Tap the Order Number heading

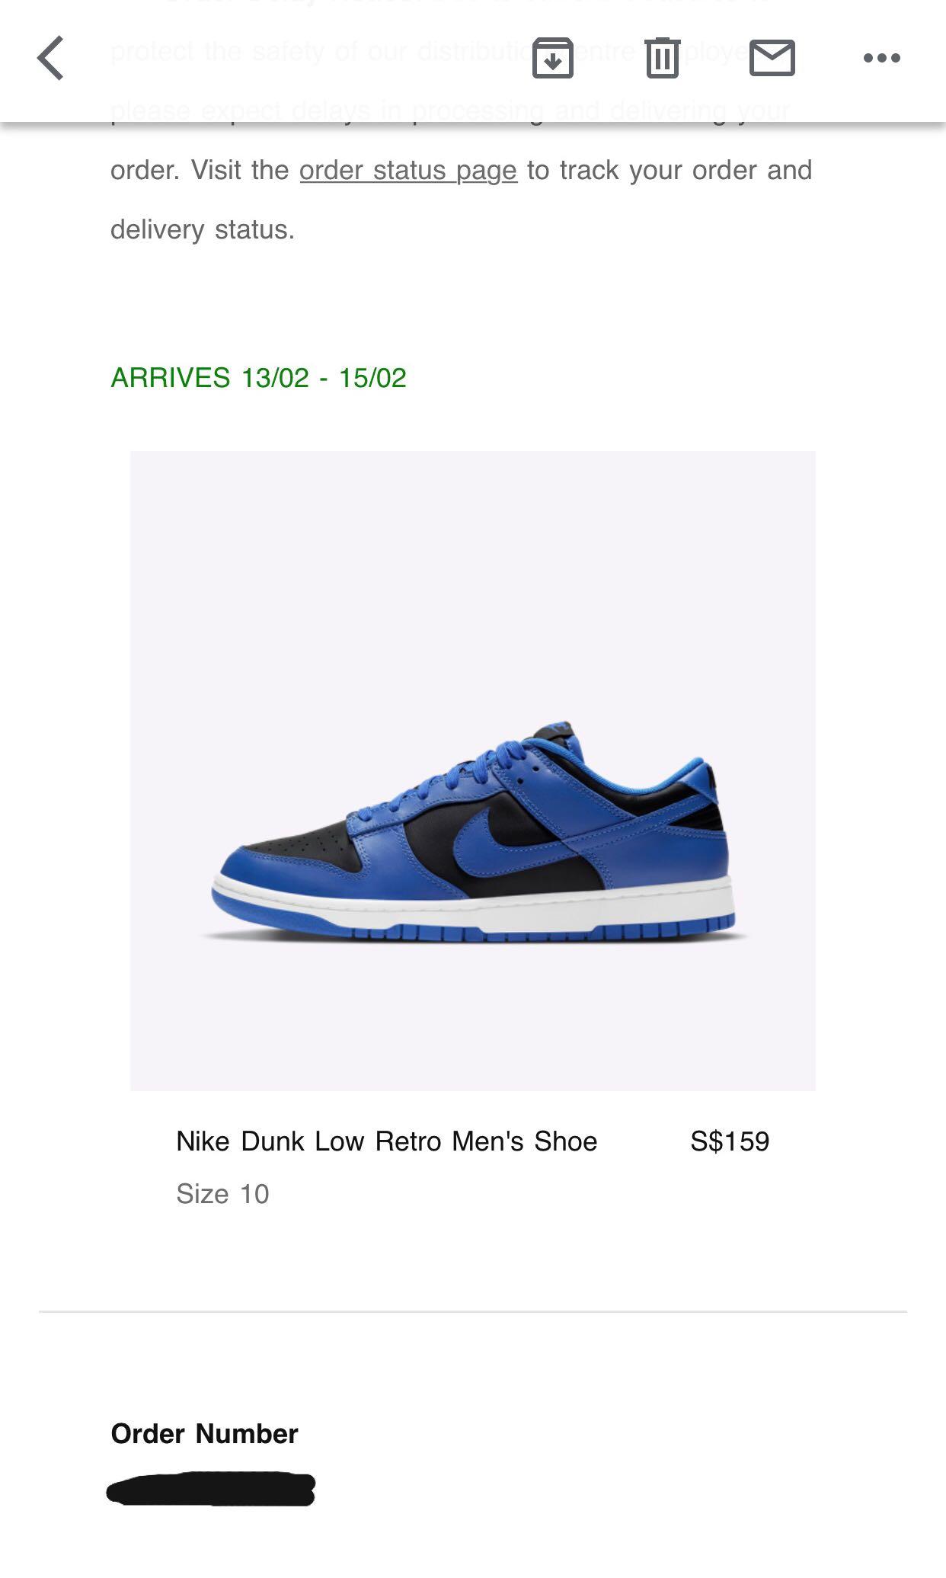pyautogui.click(x=204, y=1434)
